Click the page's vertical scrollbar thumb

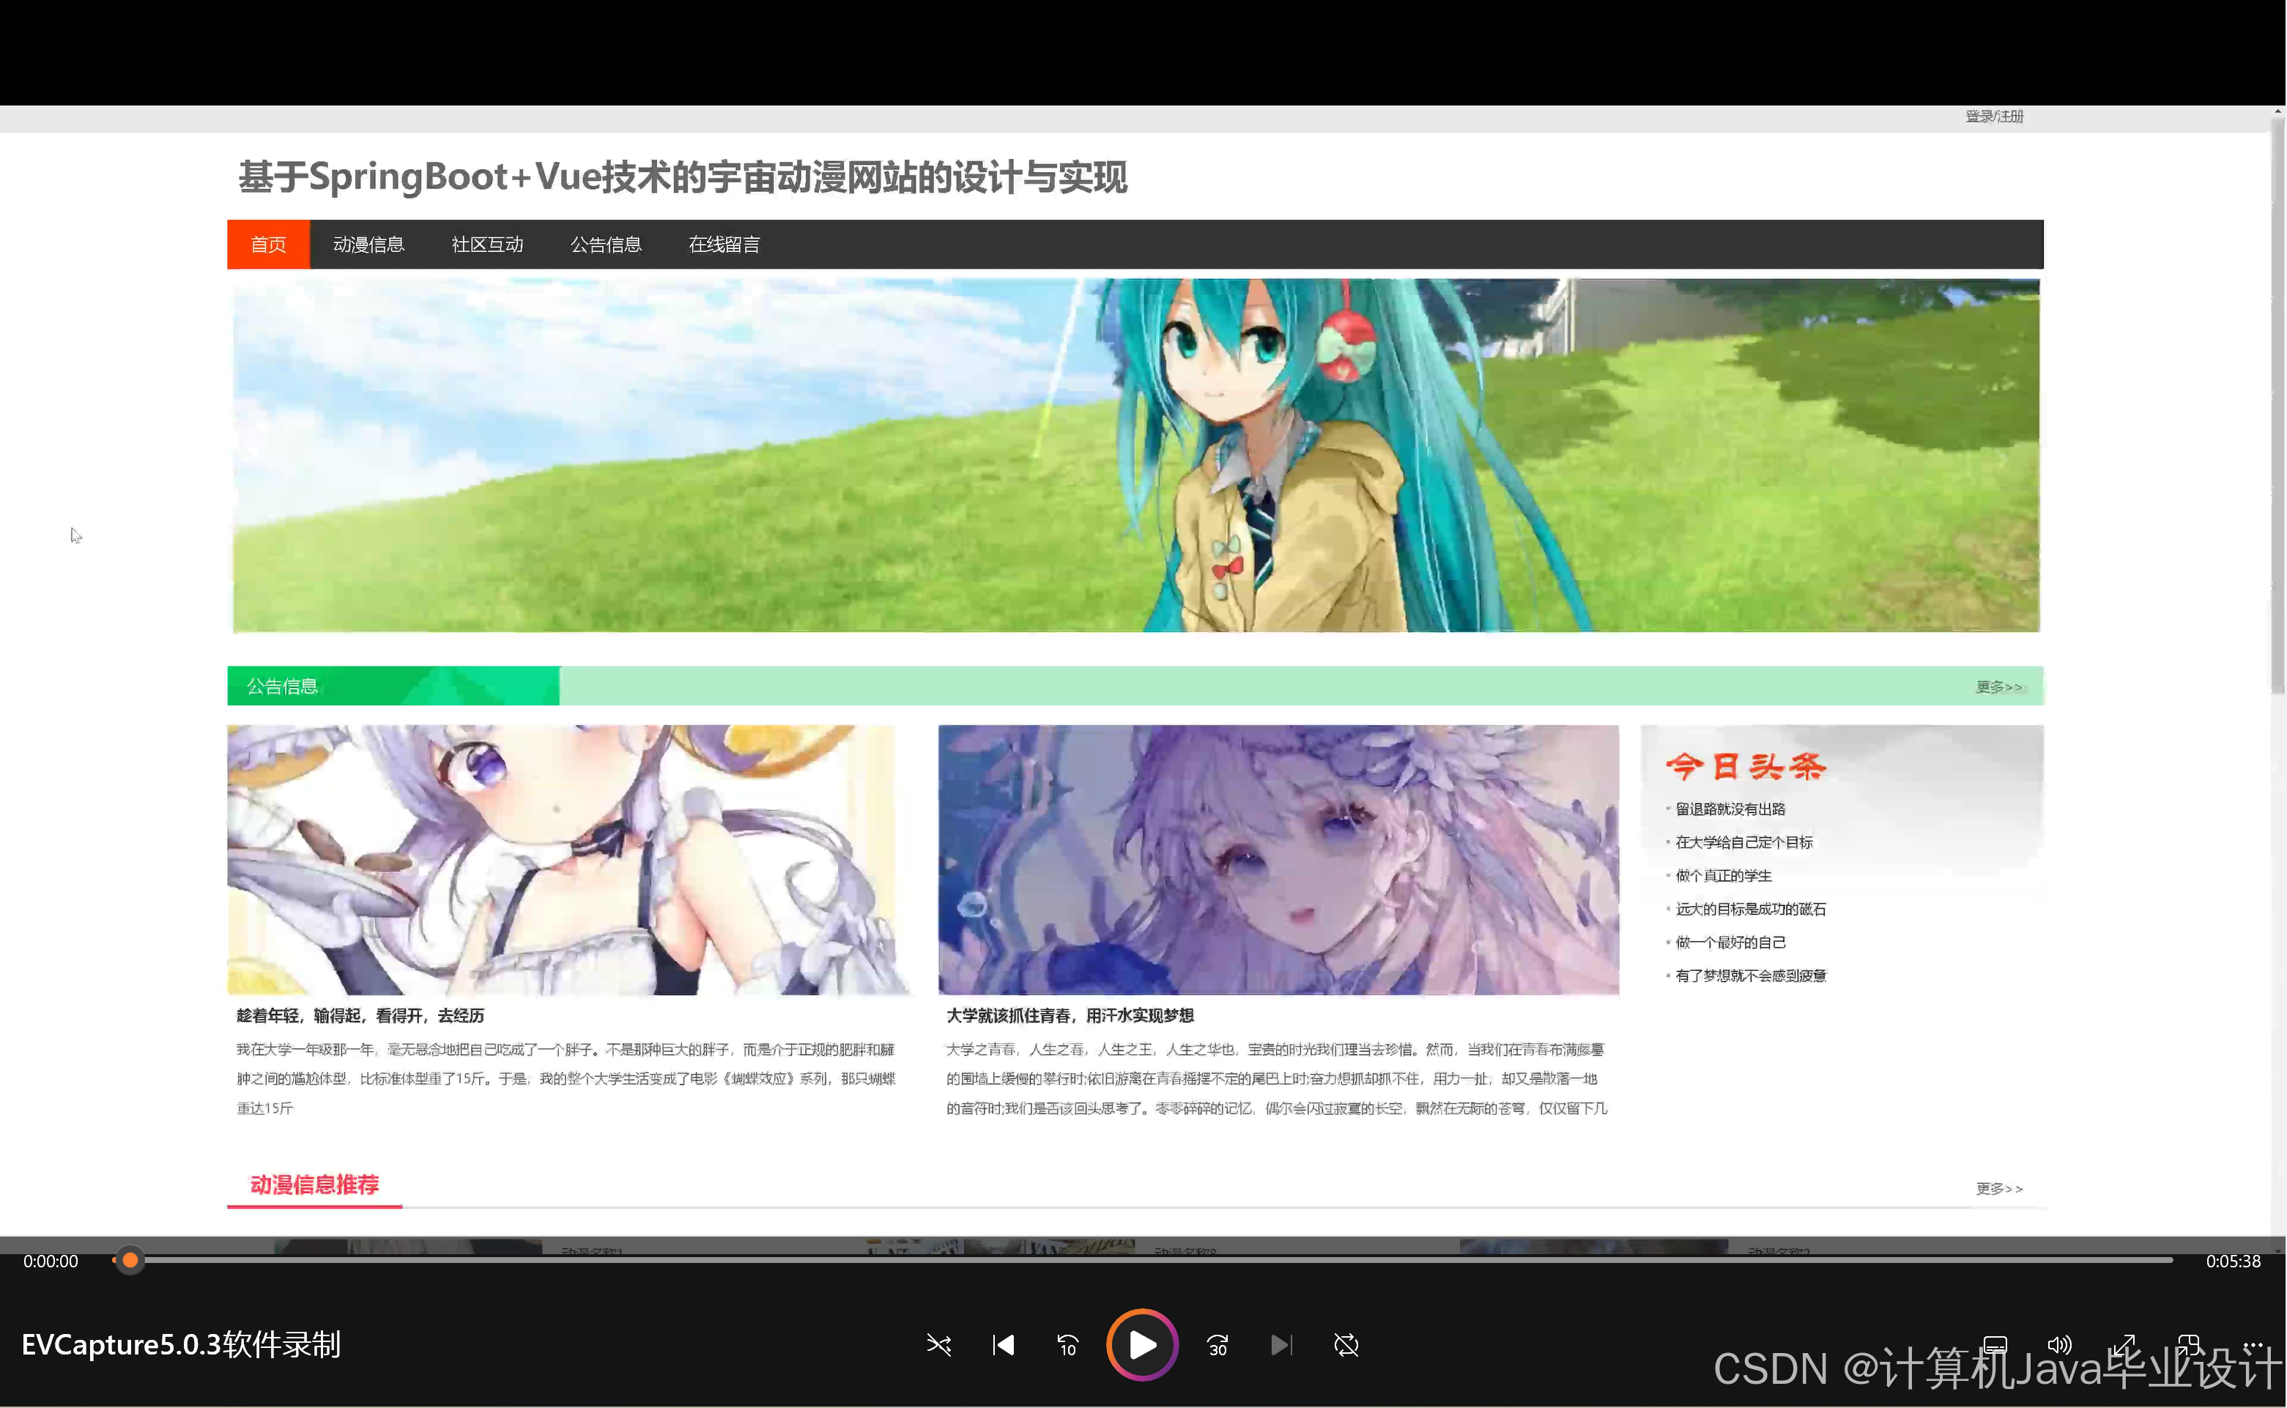pos(2277,405)
